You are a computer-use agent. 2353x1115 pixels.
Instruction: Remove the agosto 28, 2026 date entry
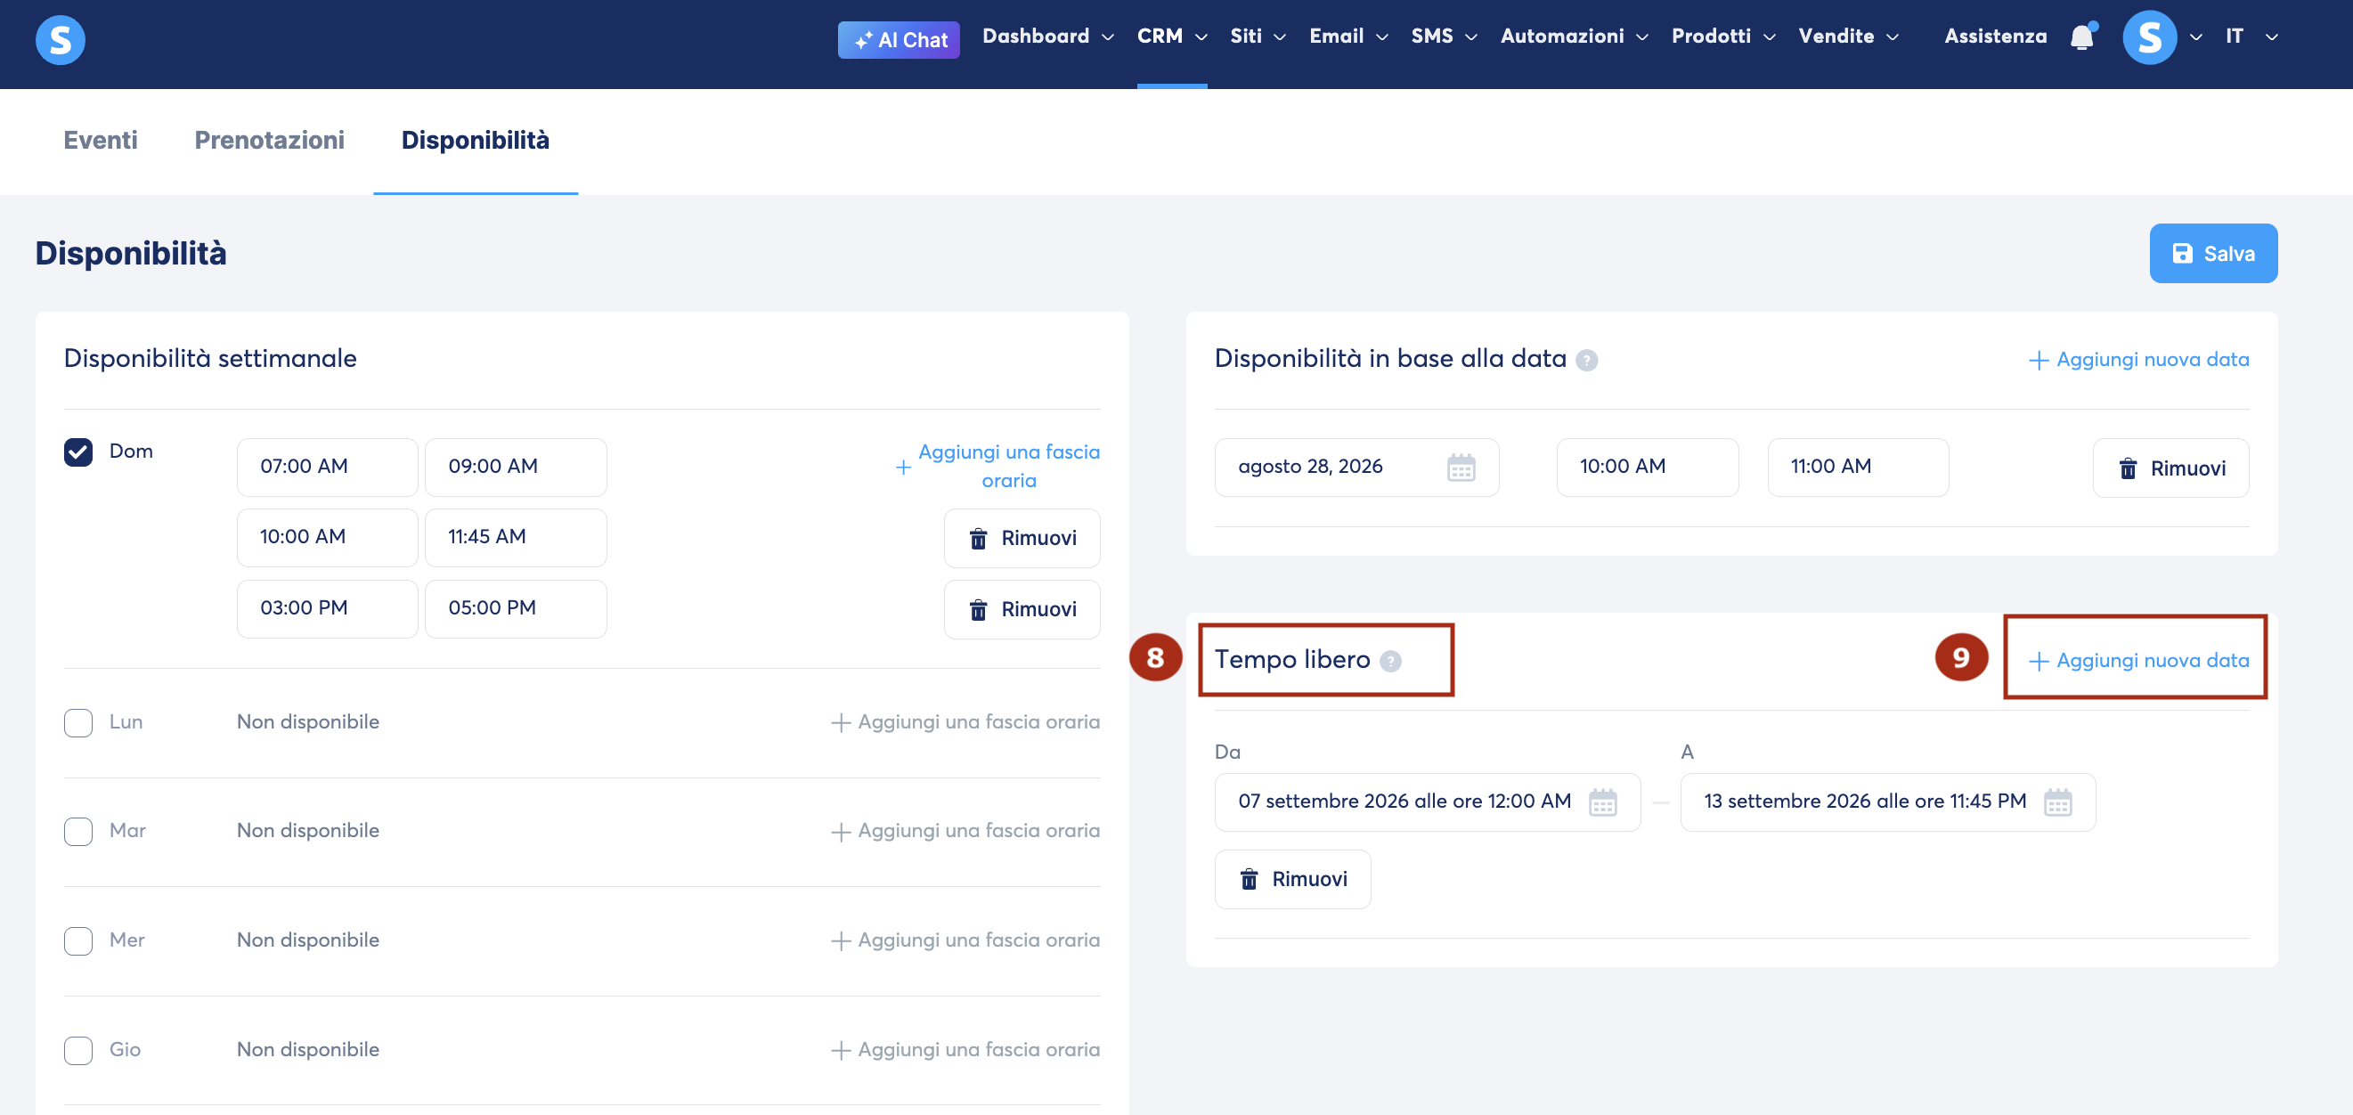(2170, 468)
